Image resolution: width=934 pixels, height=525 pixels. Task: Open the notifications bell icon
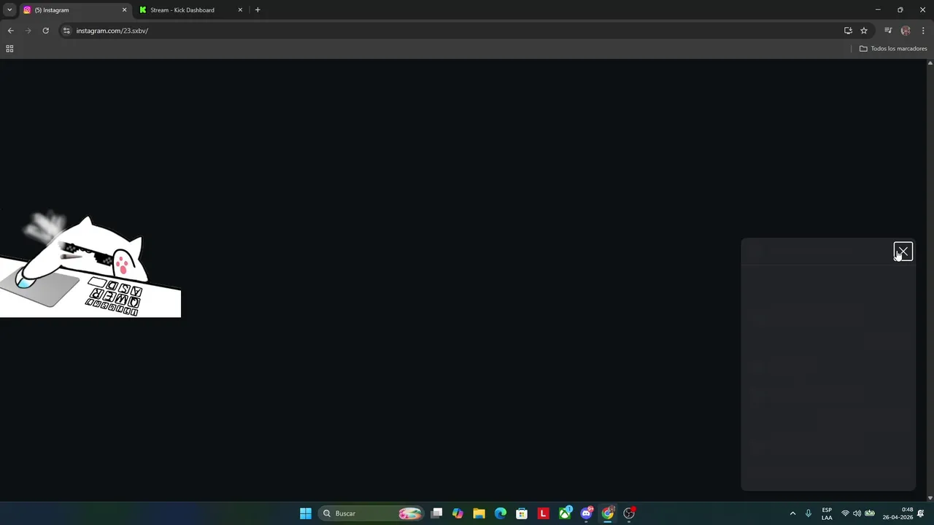pos(921,513)
